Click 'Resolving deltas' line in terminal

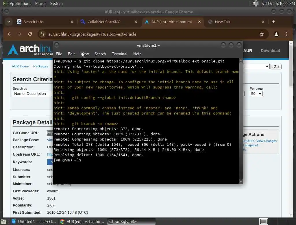click(98, 155)
